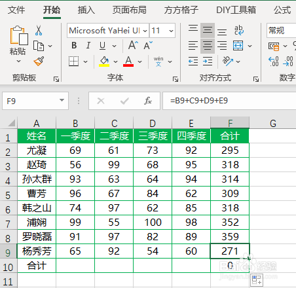Toggle Bold formatting
The width and height of the screenshot is (296, 288).
74,45
